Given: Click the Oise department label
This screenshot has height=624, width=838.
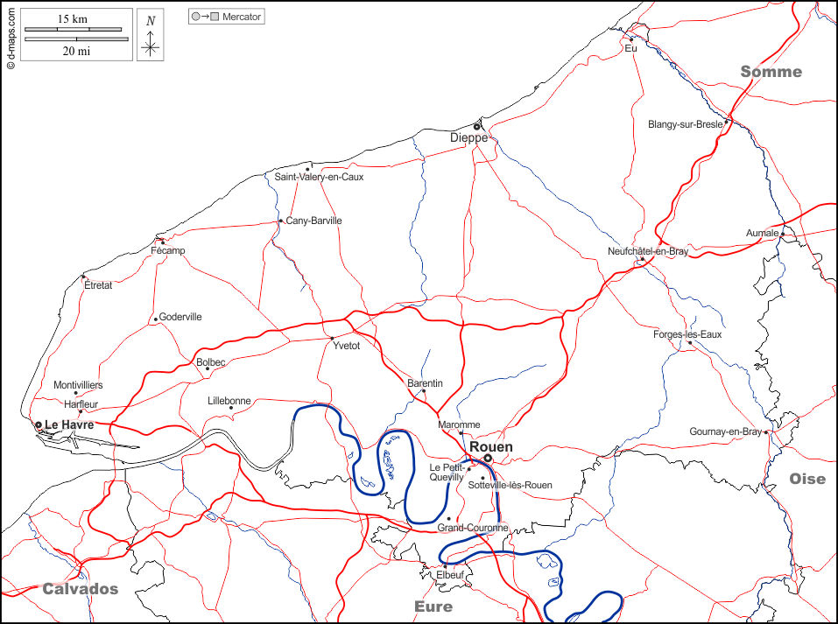Looking at the screenshot, I should (807, 479).
